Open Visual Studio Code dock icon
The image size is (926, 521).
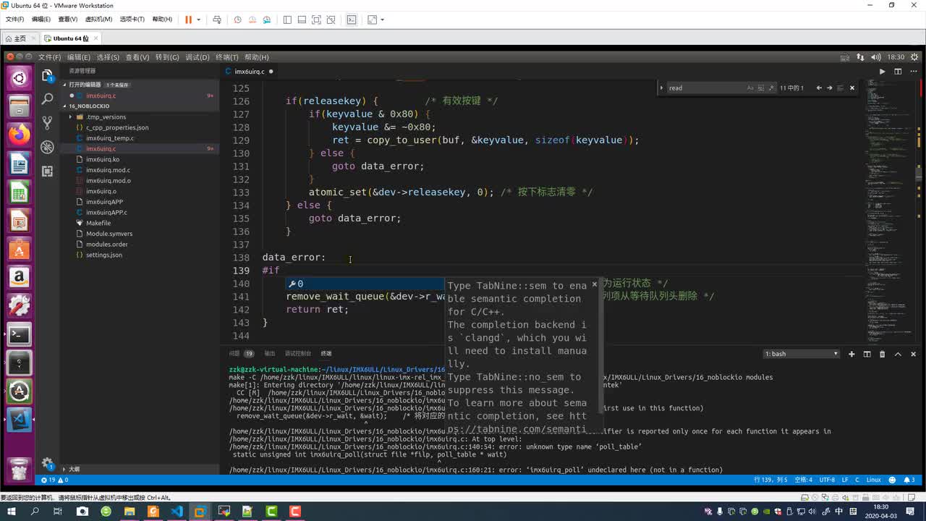19,420
